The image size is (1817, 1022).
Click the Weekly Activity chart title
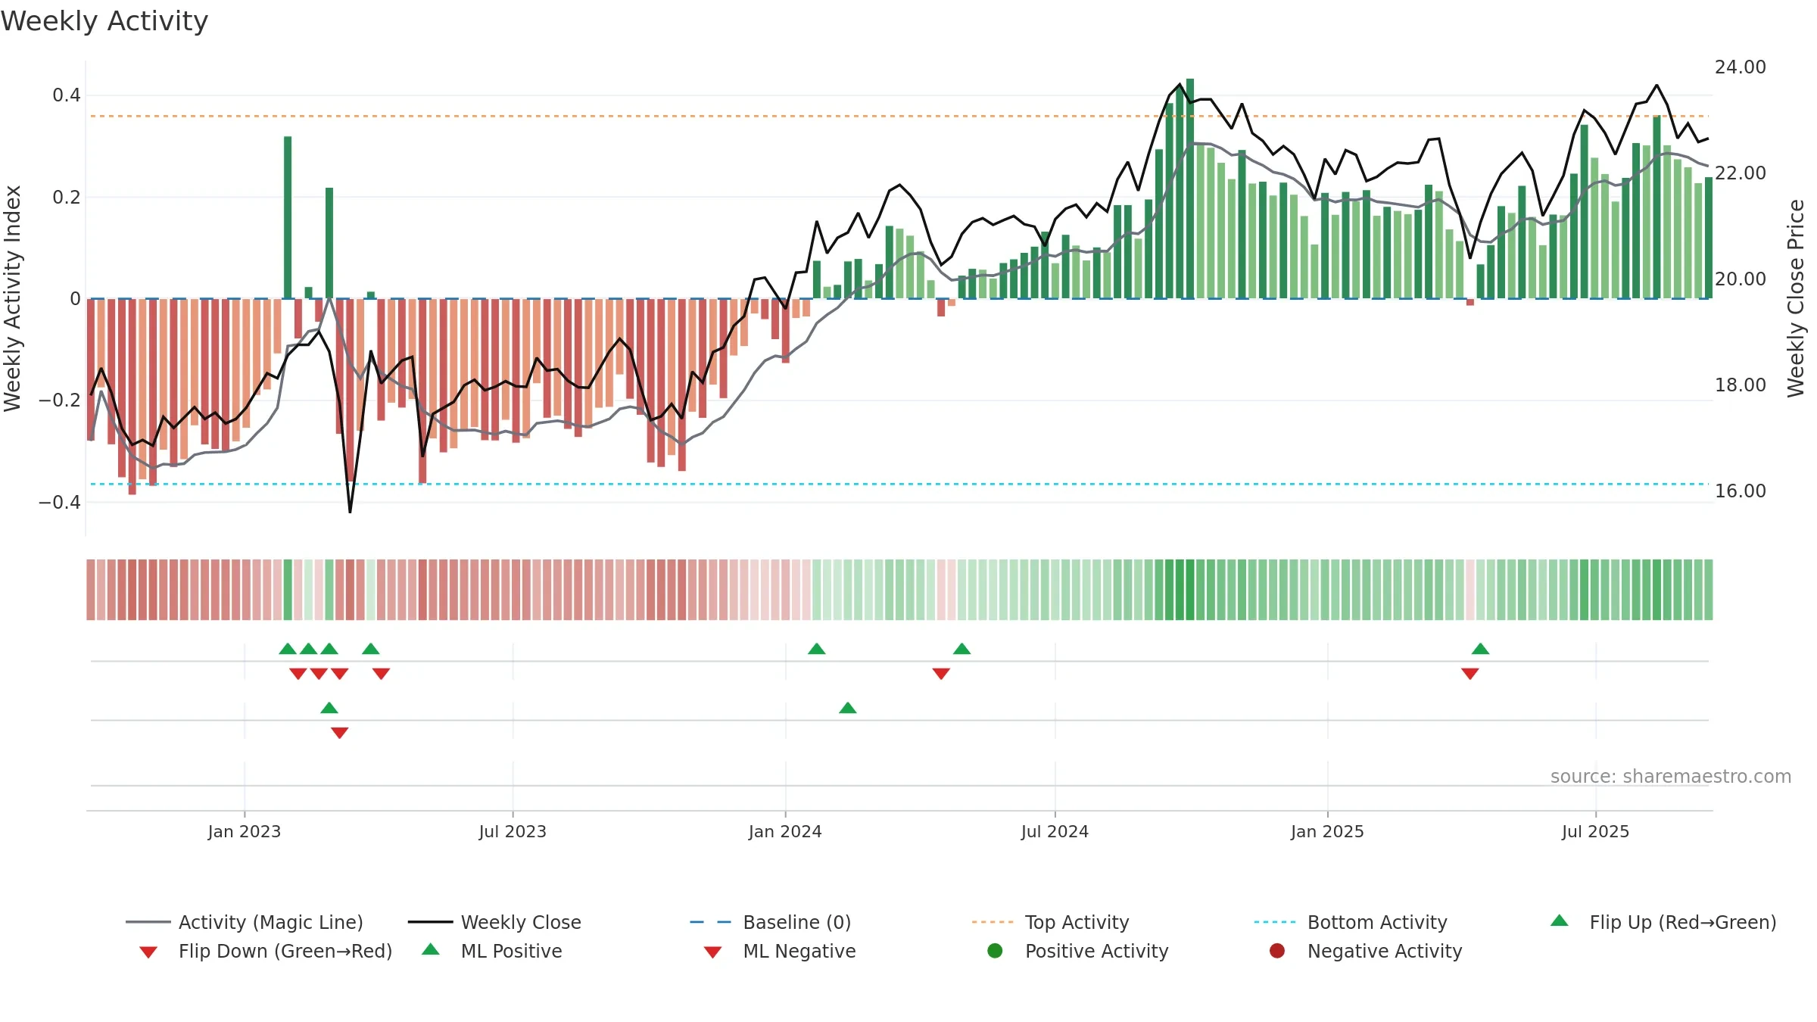click(x=104, y=21)
